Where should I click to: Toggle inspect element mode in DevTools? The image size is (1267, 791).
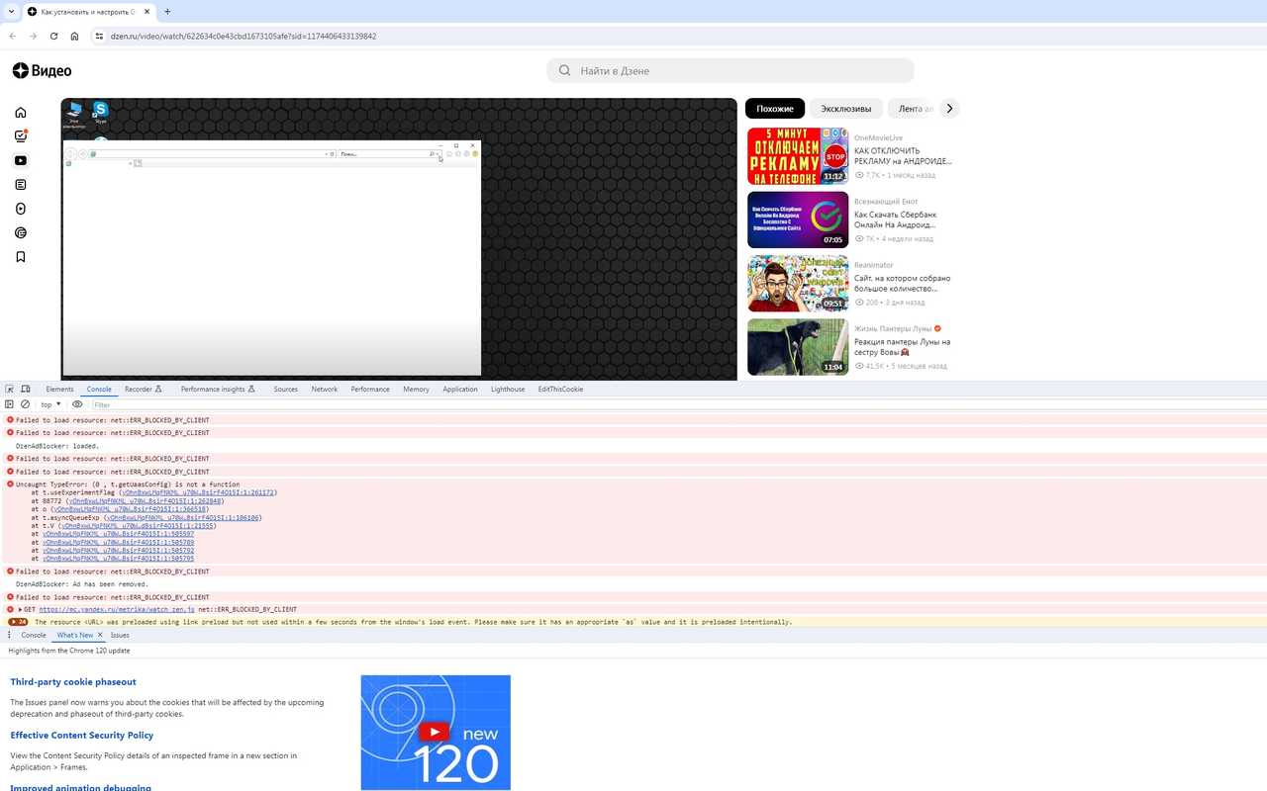10,389
